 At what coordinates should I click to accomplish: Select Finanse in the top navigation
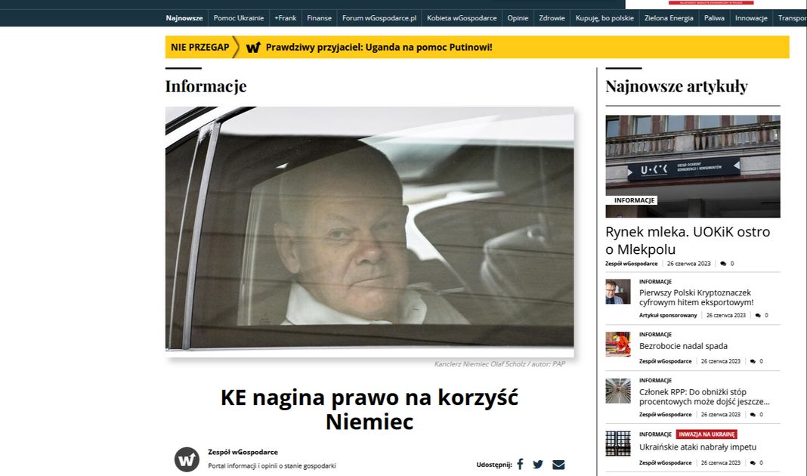[319, 18]
